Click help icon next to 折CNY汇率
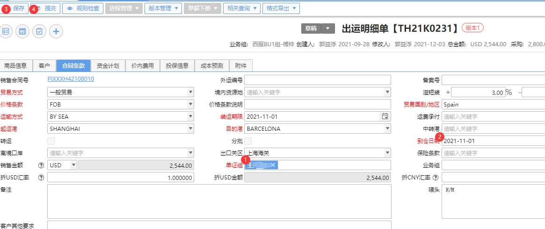This screenshot has width=545, height=229. point(436,178)
